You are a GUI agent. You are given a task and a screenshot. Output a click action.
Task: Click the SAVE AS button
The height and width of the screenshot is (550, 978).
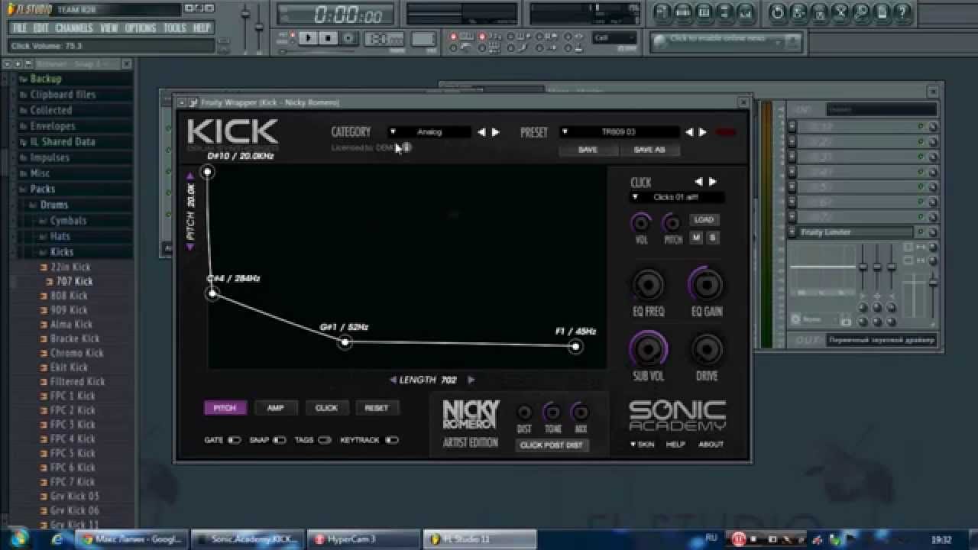[x=649, y=150]
